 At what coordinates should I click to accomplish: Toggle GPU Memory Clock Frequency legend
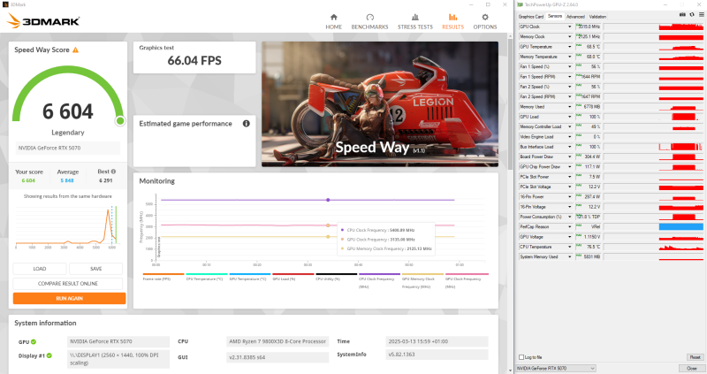pyautogui.click(x=423, y=280)
